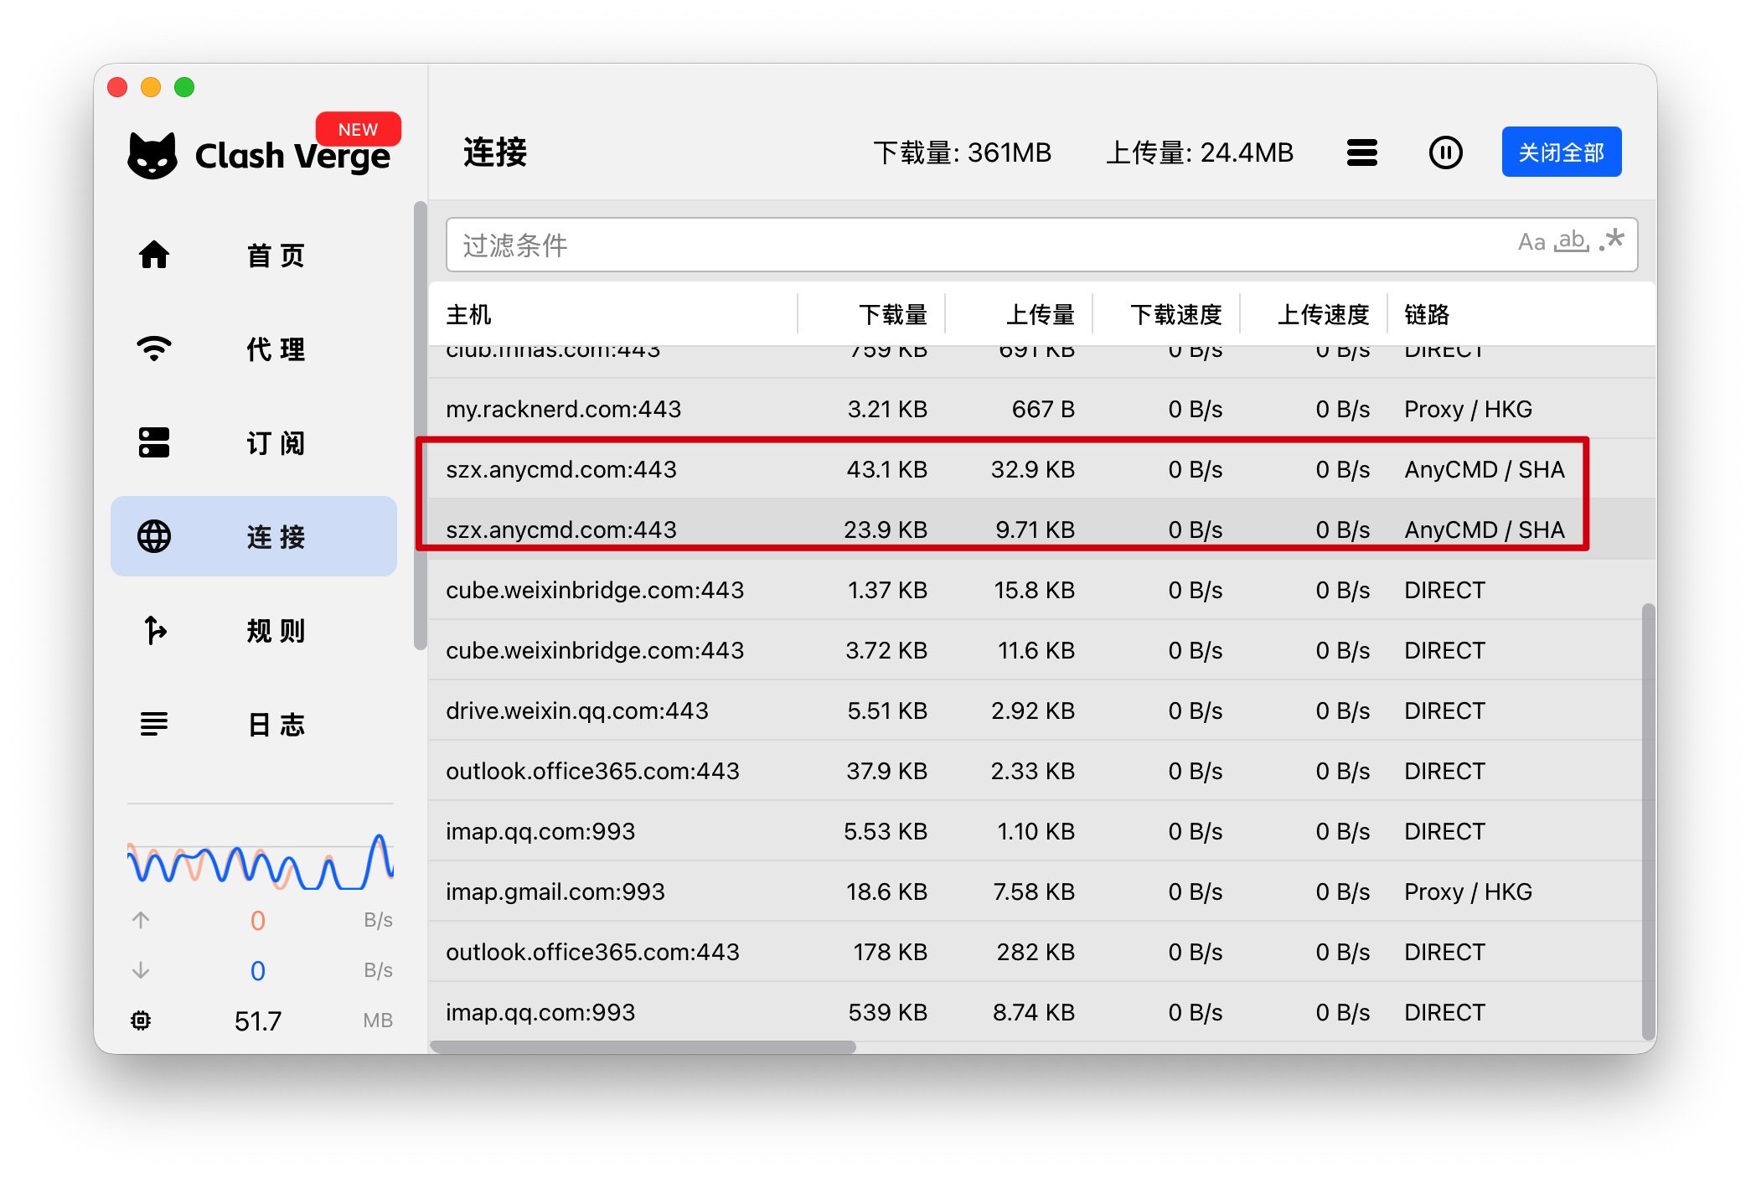This screenshot has width=1751, height=1178.
Task: Click the logs lines icon
Action: click(154, 724)
